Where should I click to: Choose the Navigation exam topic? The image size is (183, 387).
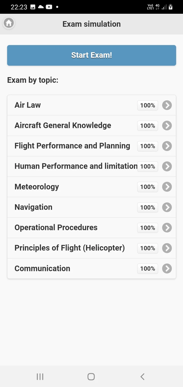point(34,207)
